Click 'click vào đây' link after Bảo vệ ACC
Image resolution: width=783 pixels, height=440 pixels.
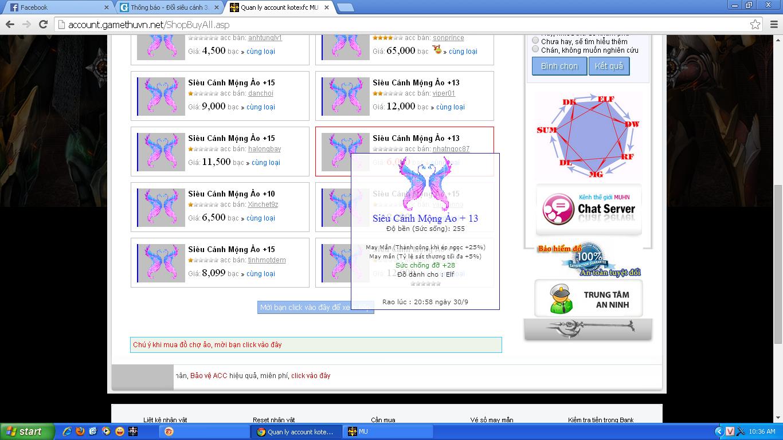(x=311, y=376)
